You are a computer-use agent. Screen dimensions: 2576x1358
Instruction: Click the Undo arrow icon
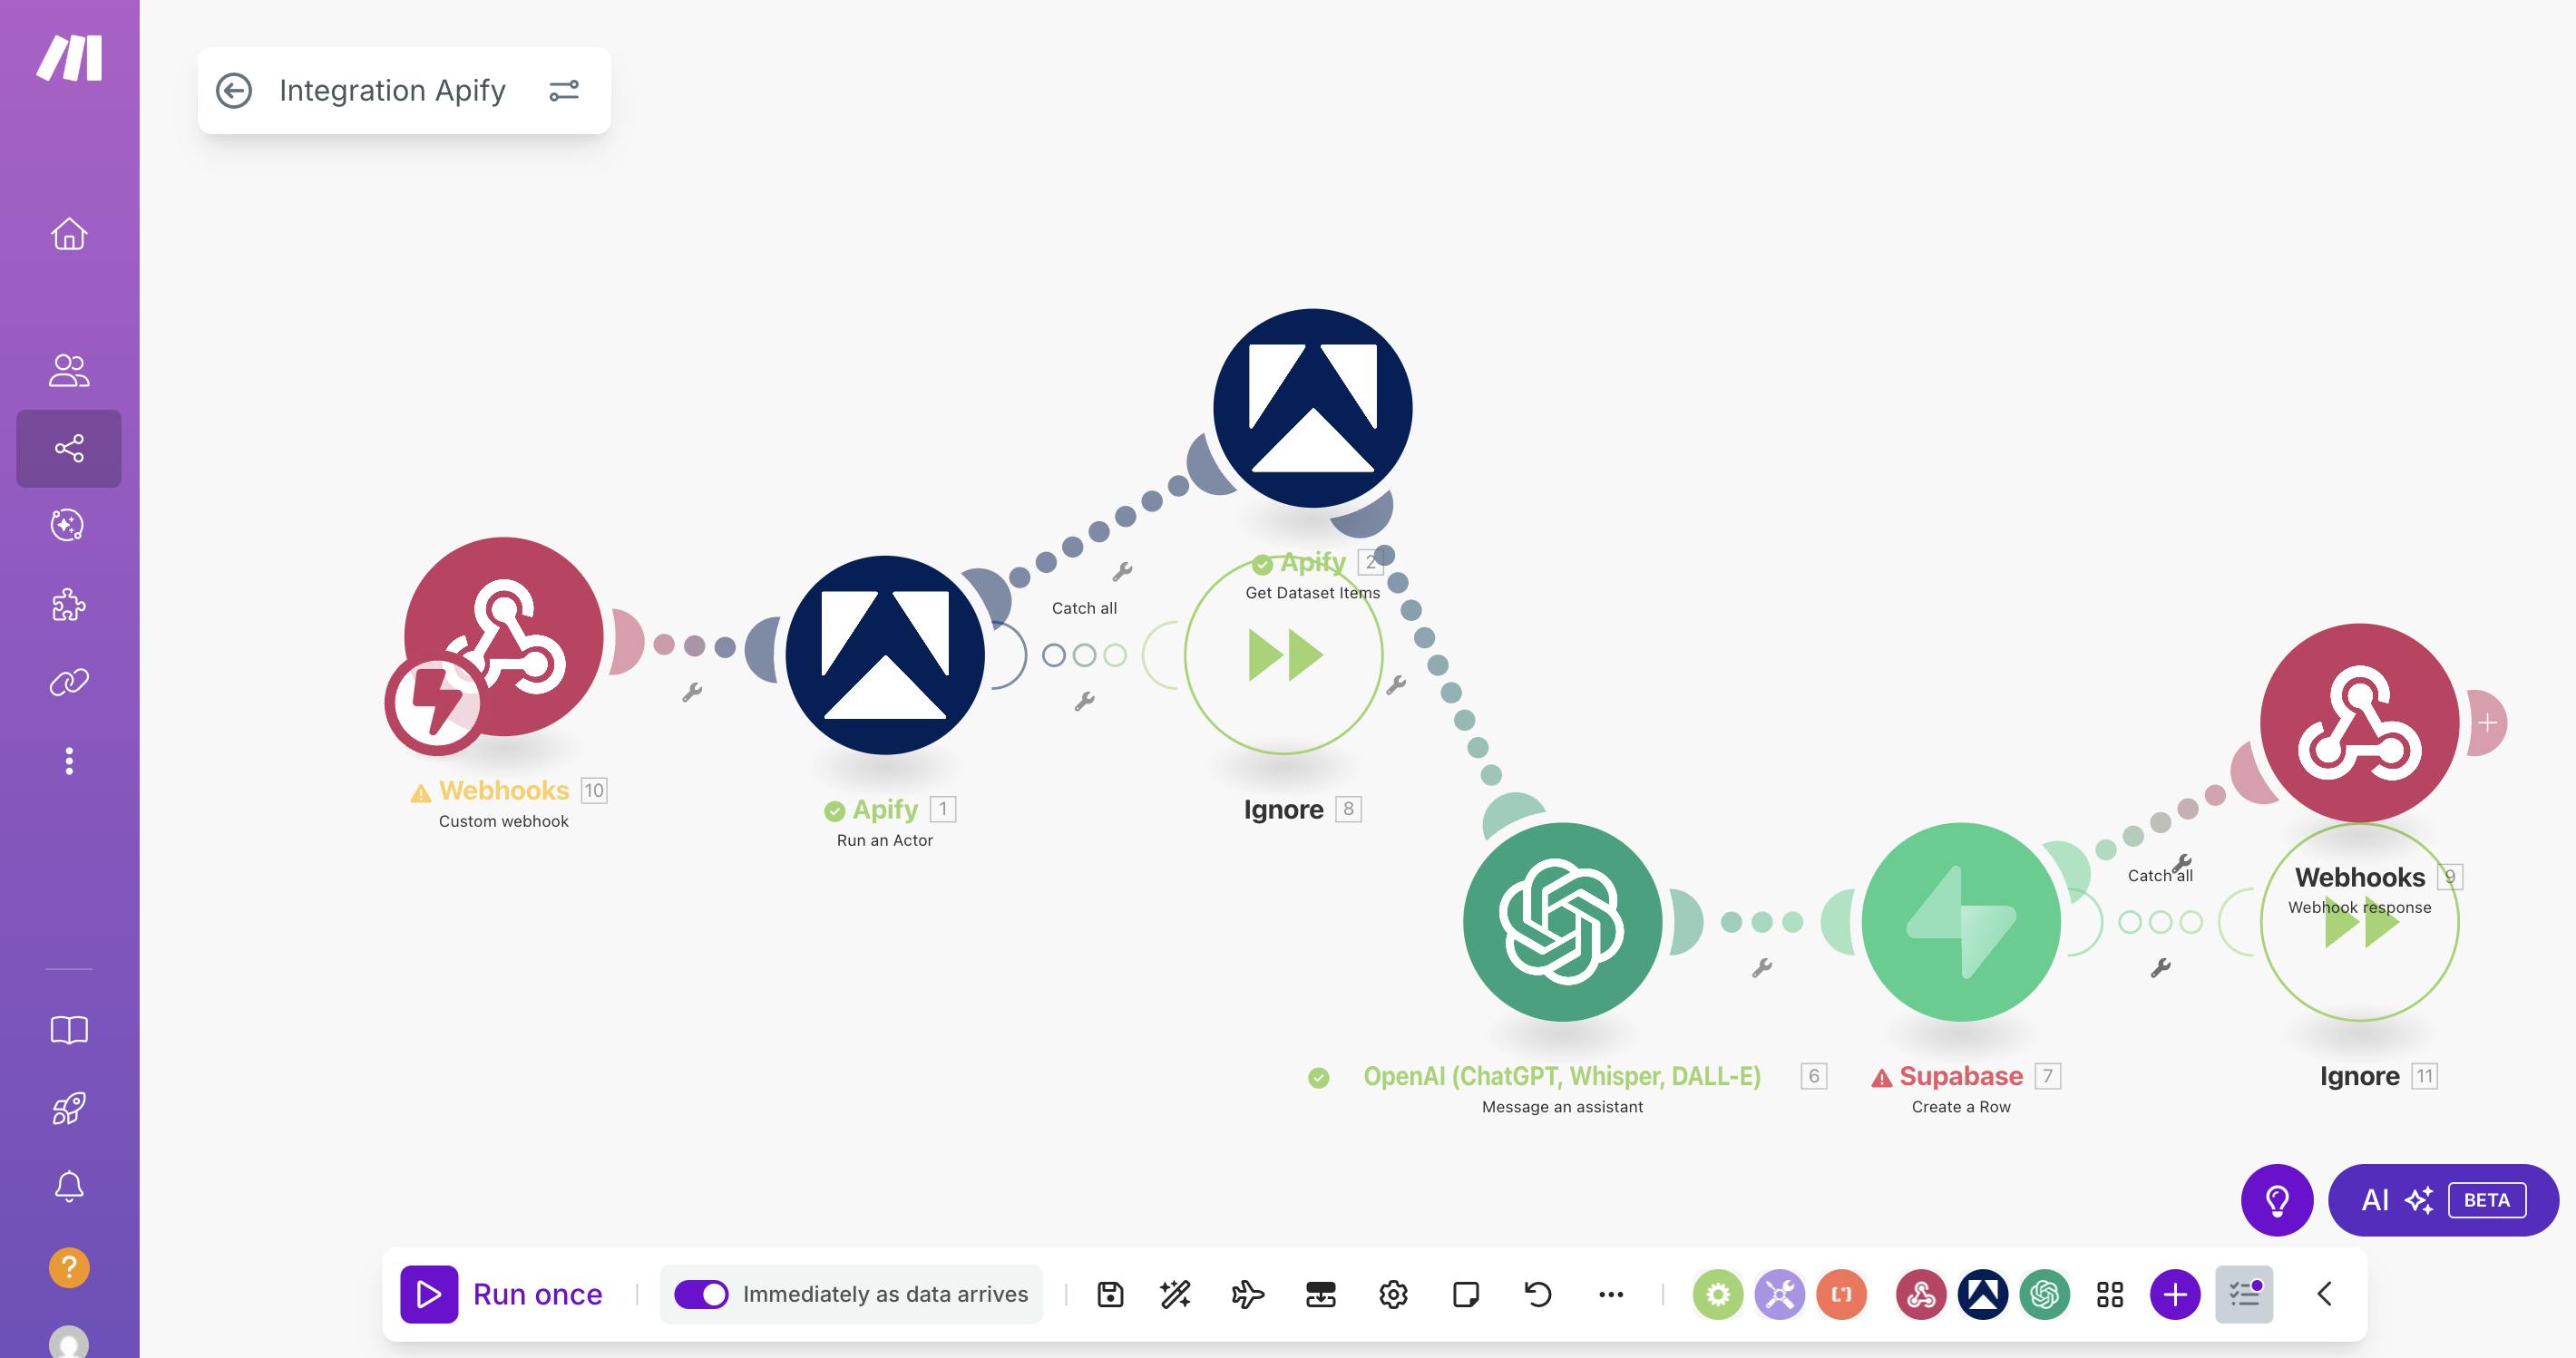tap(1538, 1294)
